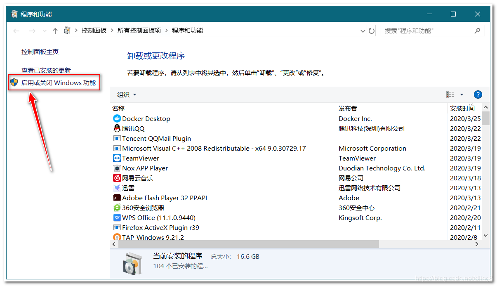Viewport: 497px width, 286px height.
Task: Select 程序和功能 in the breadcrumb
Action: click(x=188, y=31)
